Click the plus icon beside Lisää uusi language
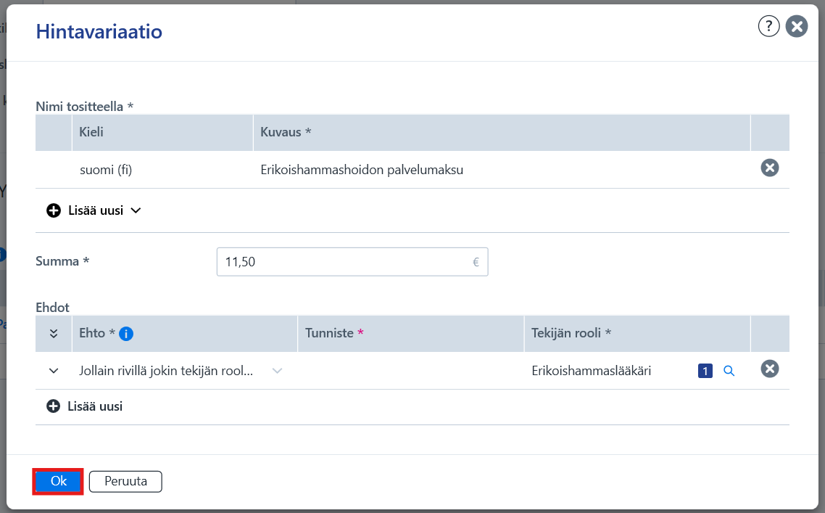Image resolution: width=825 pixels, height=513 pixels. (53, 210)
